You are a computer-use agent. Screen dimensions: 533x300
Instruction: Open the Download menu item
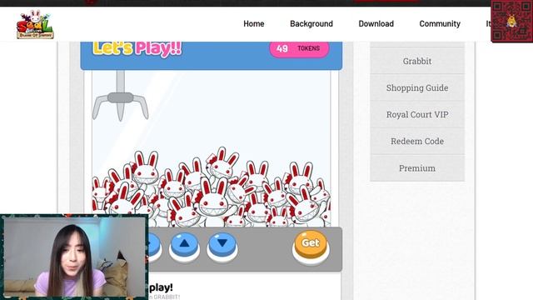pyautogui.click(x=376, y=24)
